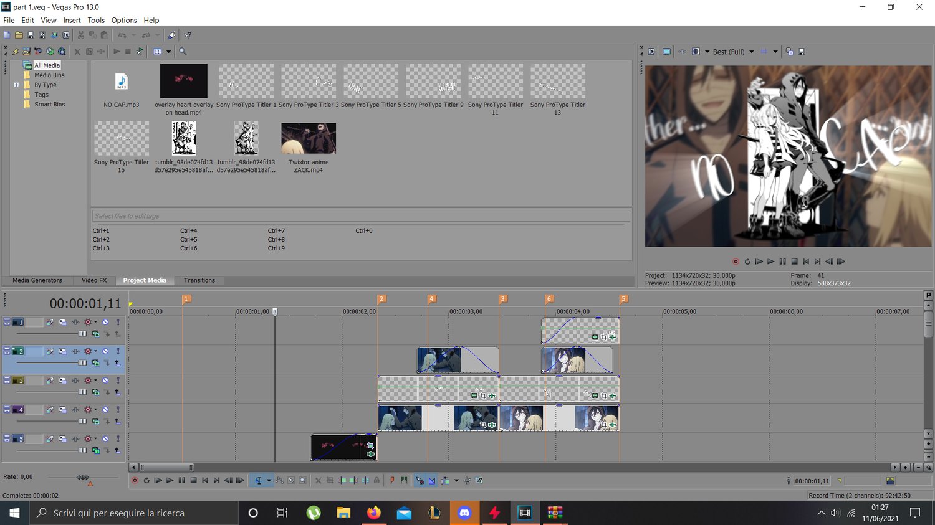Adjust the playback Rate slider
The image size is (935, 525).
82,478
